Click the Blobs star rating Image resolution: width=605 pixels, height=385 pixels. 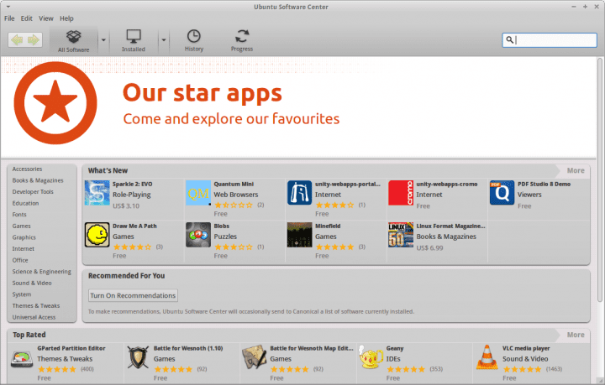[x=234, y=247]
